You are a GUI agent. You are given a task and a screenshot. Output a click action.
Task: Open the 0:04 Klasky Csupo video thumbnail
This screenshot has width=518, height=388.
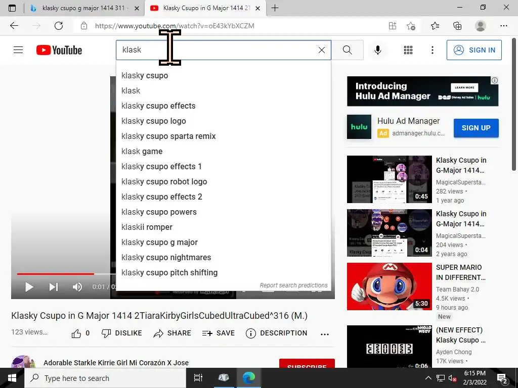(x=390, y=233)
